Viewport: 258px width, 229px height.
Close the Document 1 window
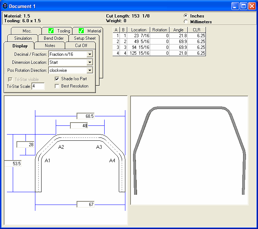pos(252,6)
